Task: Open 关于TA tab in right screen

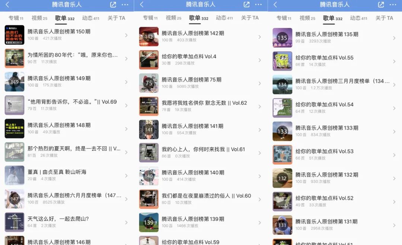Action: (x=384, y=18)
